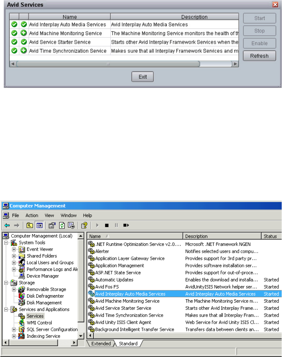Select ASP.NET State Service row

pos(184,273)
